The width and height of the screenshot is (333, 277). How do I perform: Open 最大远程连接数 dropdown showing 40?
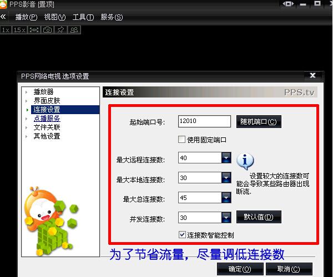[226, 158]
